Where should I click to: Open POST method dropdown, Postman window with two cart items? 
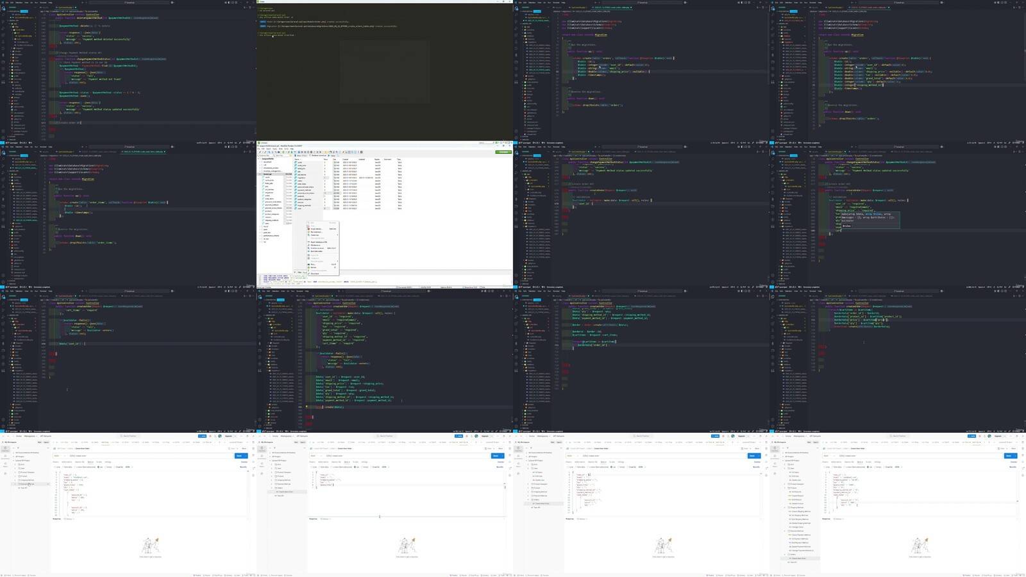point(60,456)
